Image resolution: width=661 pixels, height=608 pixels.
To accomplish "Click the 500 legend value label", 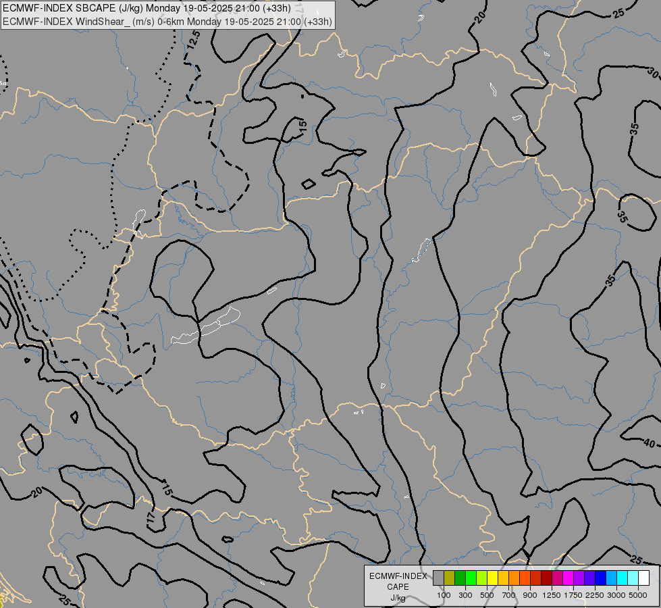I will pos(487,595).
